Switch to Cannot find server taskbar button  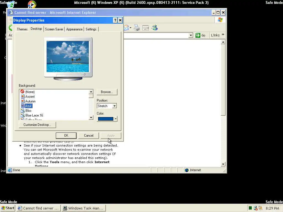(x=39, y=208)
